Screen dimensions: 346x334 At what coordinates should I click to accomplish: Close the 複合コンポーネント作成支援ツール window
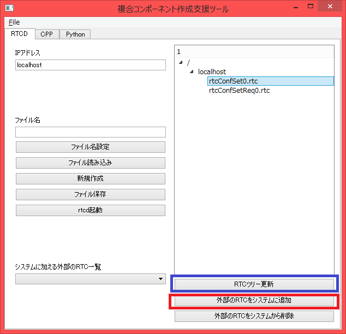330,7
